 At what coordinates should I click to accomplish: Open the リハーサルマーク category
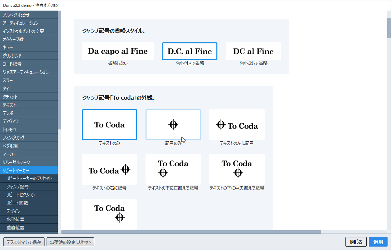(x=29, y=162)
